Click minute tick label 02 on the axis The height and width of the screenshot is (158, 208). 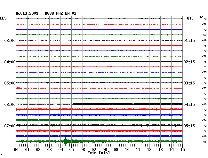38,149
